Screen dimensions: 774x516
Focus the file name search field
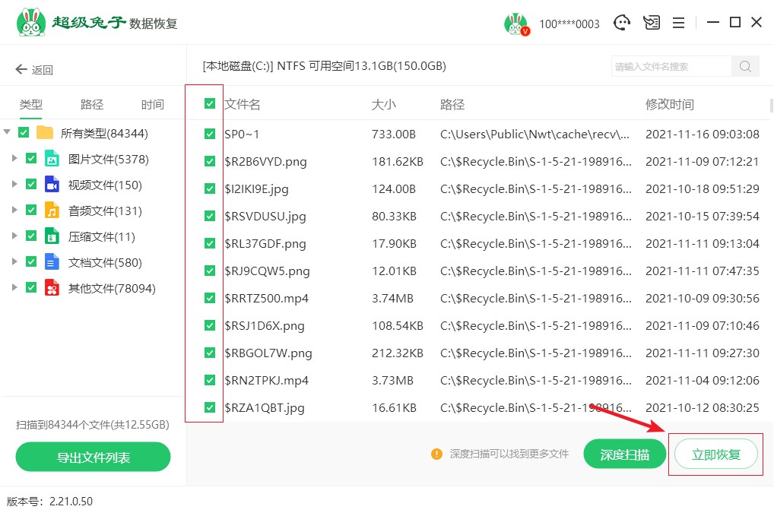pyautogui.click(x=671, y=66)
